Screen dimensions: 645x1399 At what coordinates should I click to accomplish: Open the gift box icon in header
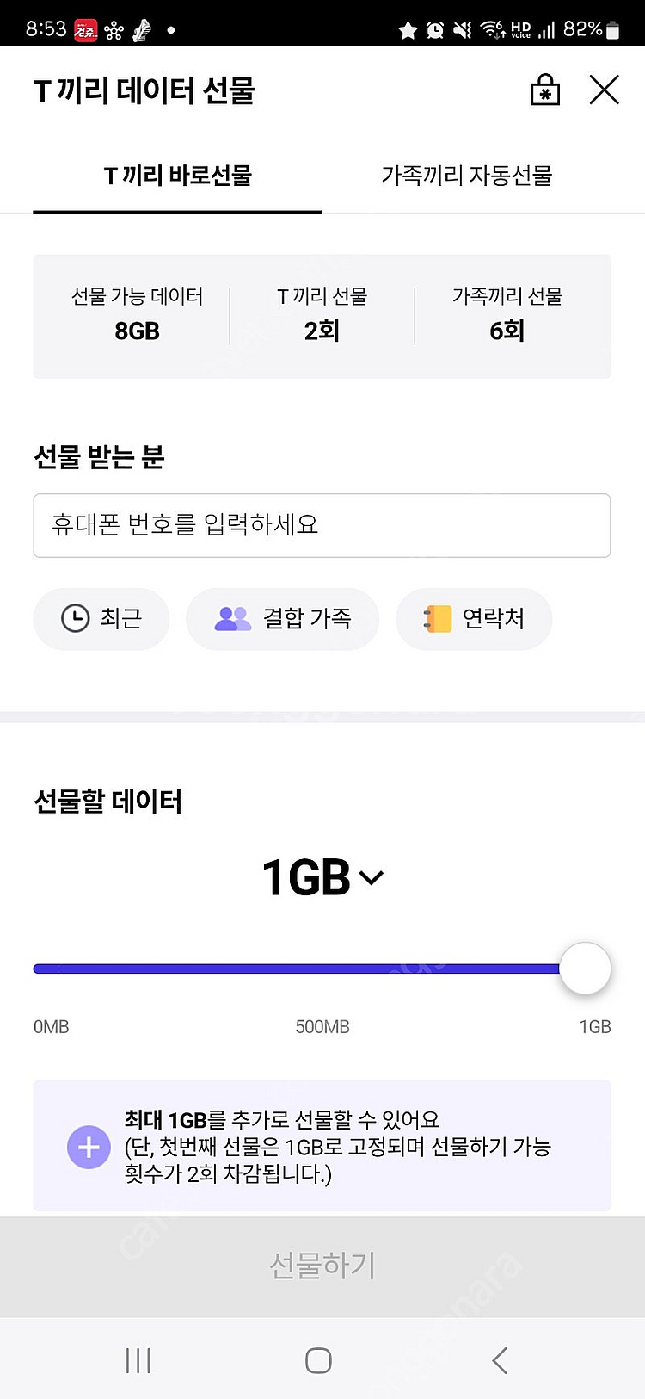click(544, 90)
